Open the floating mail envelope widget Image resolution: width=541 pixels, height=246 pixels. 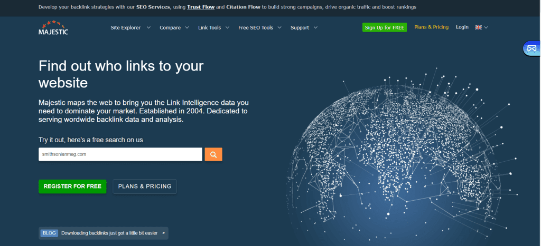pyautogui.click(x=532, y=48)
